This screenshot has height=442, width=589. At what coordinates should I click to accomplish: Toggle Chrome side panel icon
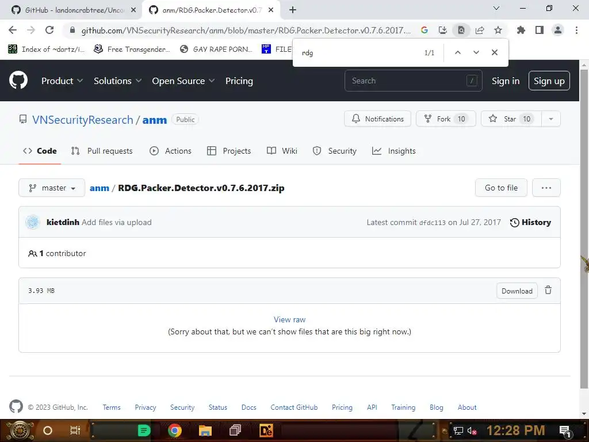click(x=540, y=30)
